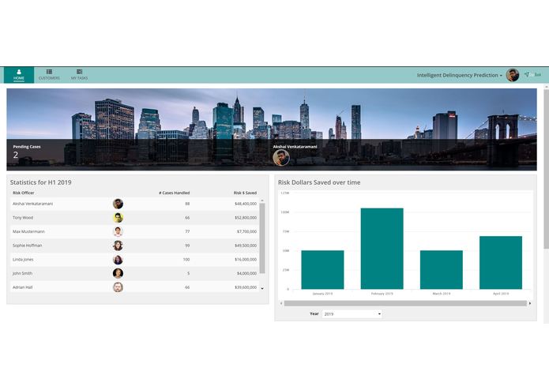Click Adrian Hall's avatar photo
This screenshot has width=549, height=390.
(x=118, y=287)
